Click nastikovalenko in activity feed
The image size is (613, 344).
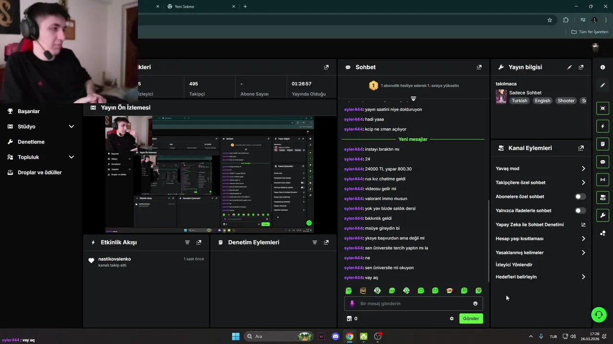click(x=114, y=259)
